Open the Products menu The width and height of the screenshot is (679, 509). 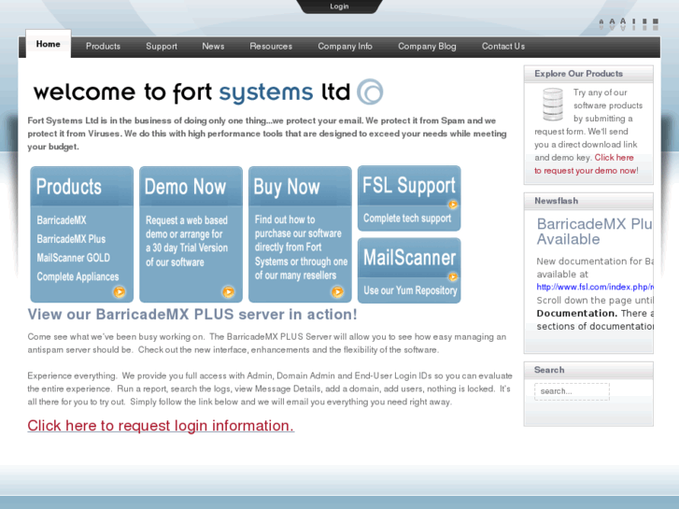(103, 47)
